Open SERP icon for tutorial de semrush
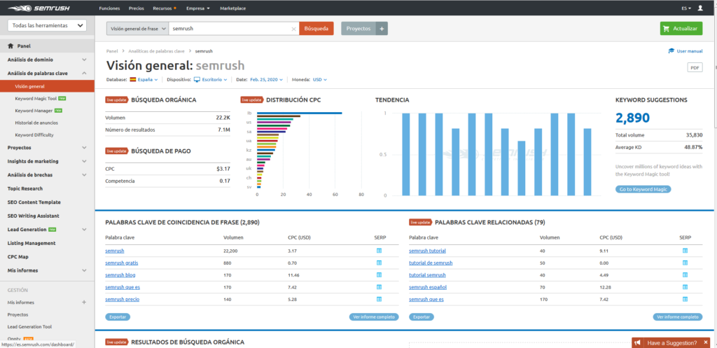This screenshot has height=348, width=717. 685,263
